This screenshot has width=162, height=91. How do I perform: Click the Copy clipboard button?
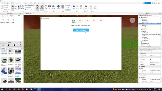(6, 6)
